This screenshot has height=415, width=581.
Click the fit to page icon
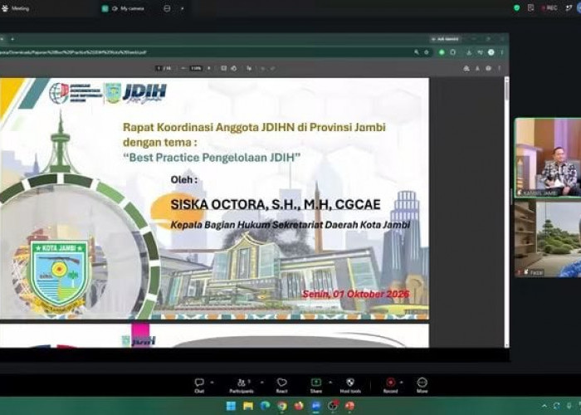coord(223,68)
